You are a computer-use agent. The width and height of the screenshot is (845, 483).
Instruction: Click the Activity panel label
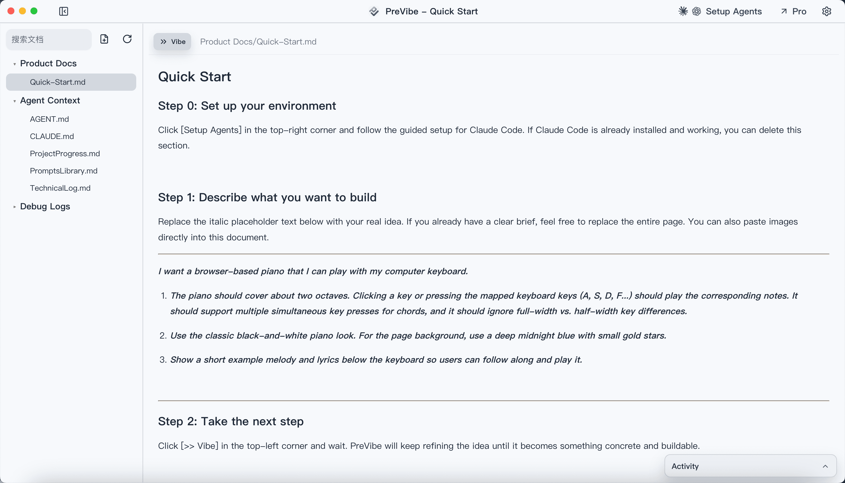coord(685,466)
